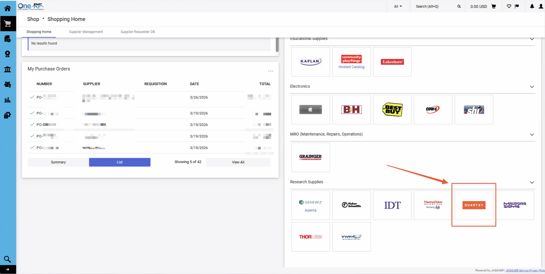
Task: Open the Accounts Payable bank icon
Action: pyautogui.click(x=8, y=69)
